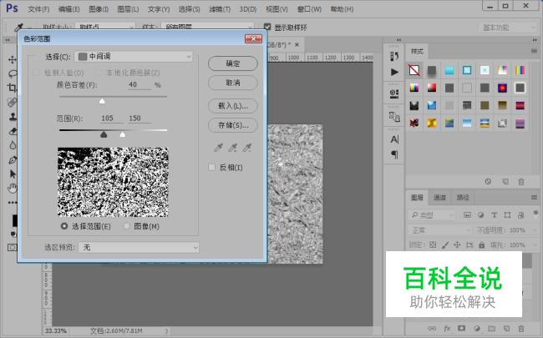
Task: Click the subtract-from-sample eyedropper
Action: (x=247, y=148)
